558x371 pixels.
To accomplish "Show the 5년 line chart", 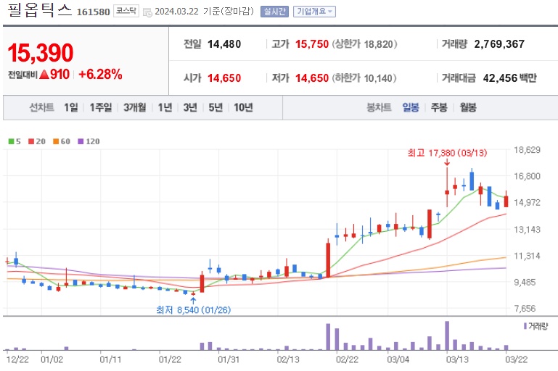I will pyautogui.click(x=216, y=107).
